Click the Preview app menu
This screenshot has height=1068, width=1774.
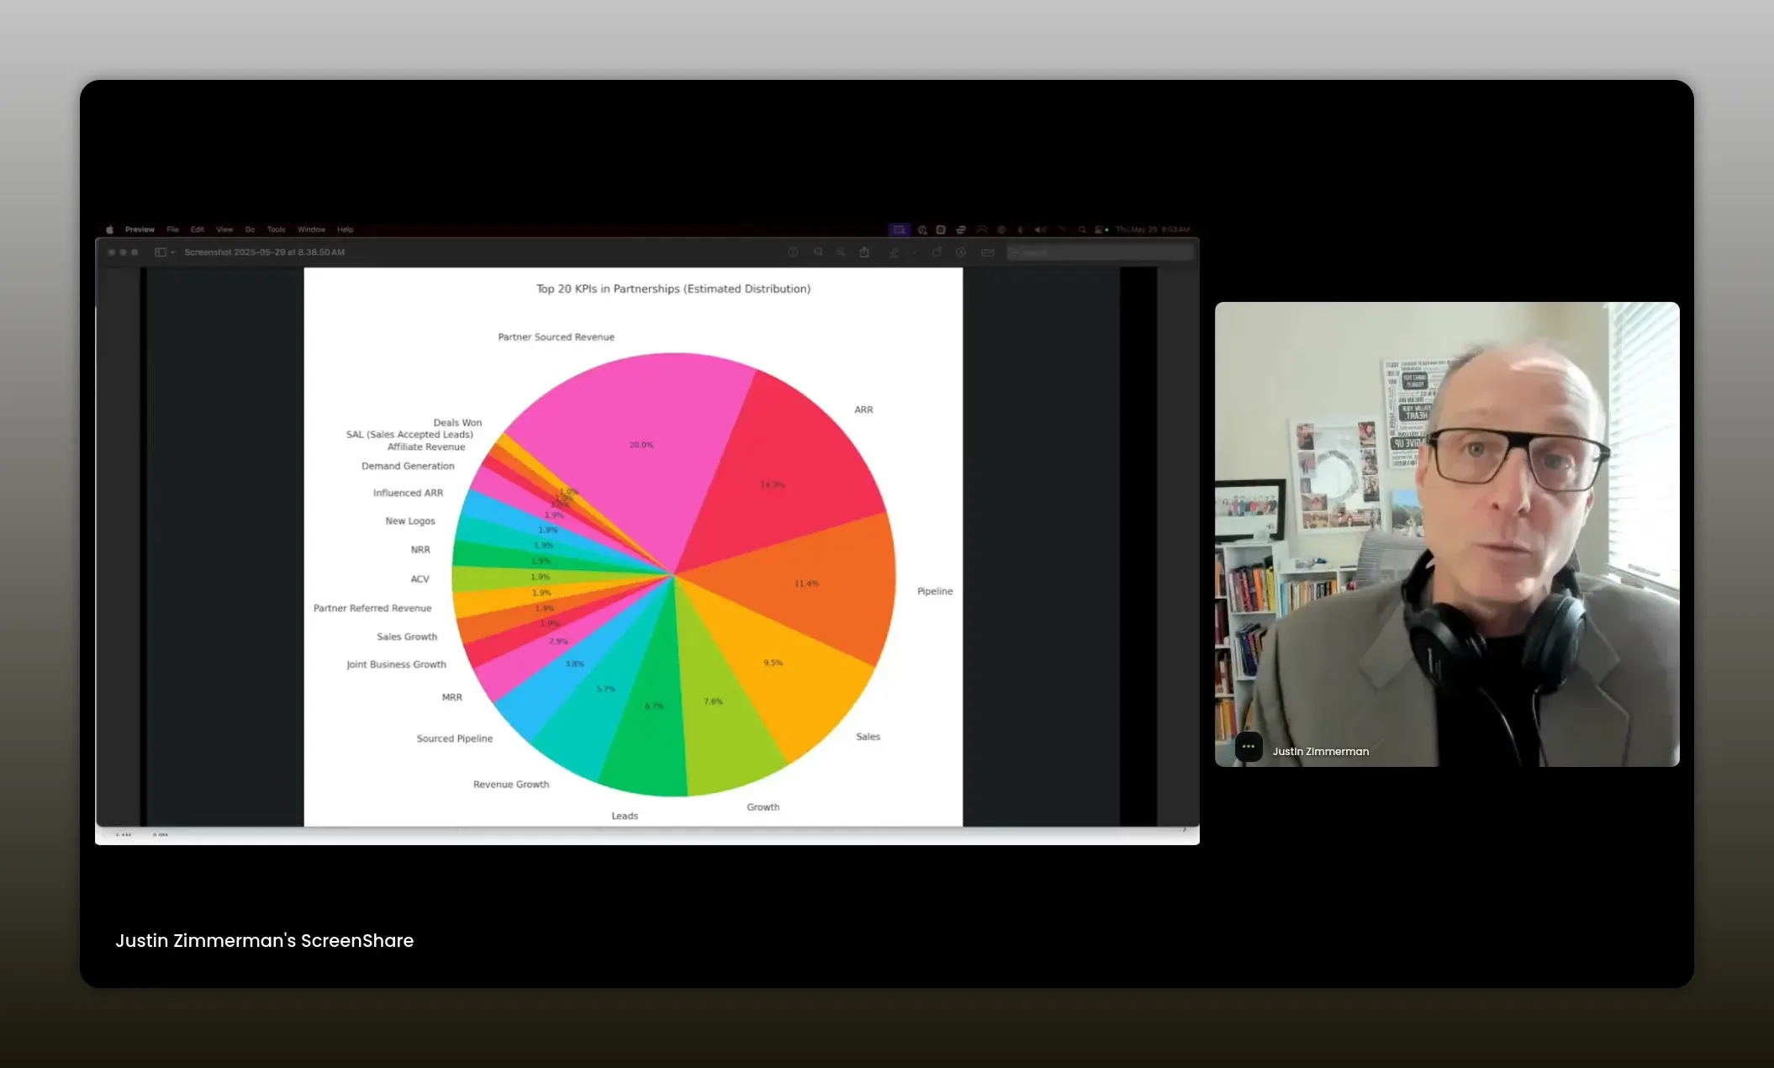tap(140, 230)
